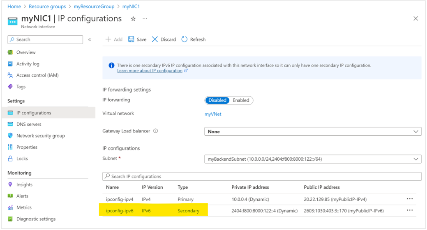
Task: Open Metrics under Monitoring
Action: (24, 207)
